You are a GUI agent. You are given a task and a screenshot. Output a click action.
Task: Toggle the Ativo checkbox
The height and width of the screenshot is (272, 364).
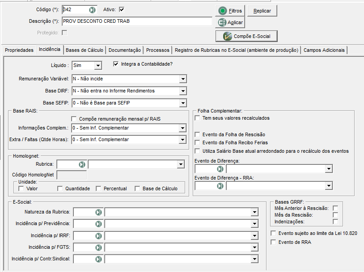coord(122,9)
